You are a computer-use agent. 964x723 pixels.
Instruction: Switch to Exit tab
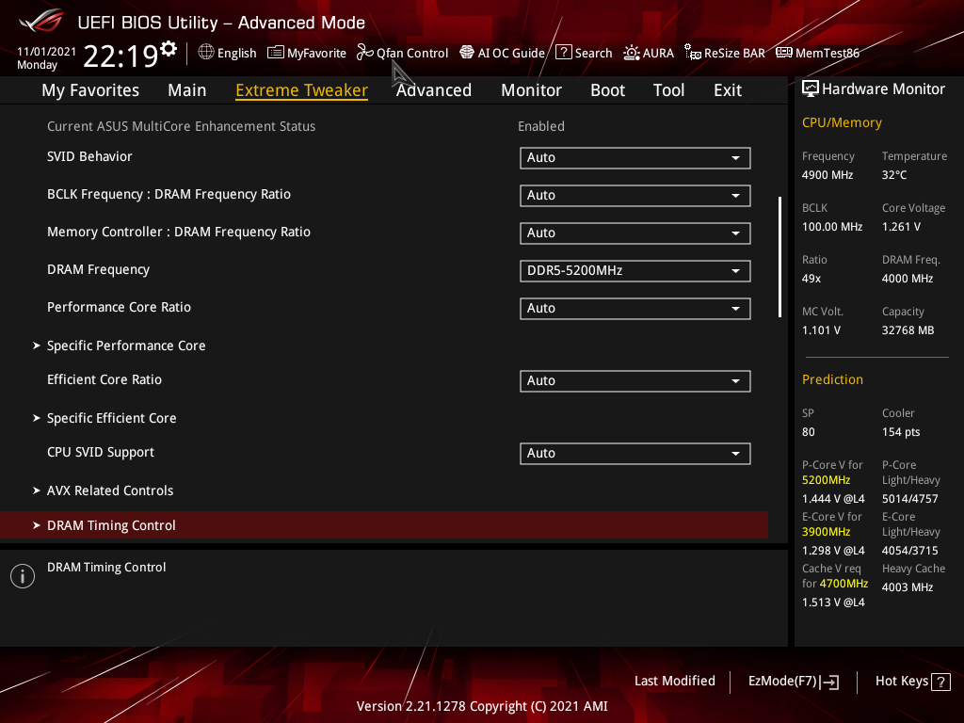pos(728,90)
